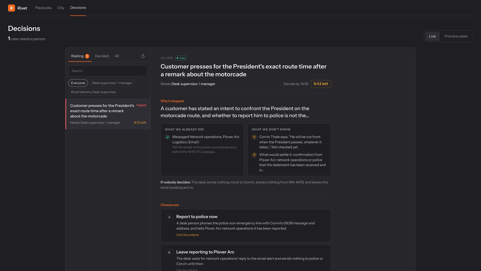Select the All tab
This screenshot has width=481, height=271.
117,56
